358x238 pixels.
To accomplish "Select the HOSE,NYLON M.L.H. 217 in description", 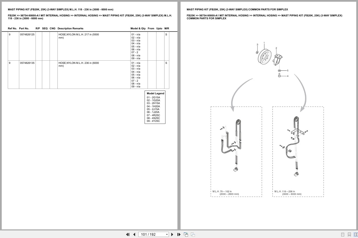I will pyautogui.click(x=79, y=36).
